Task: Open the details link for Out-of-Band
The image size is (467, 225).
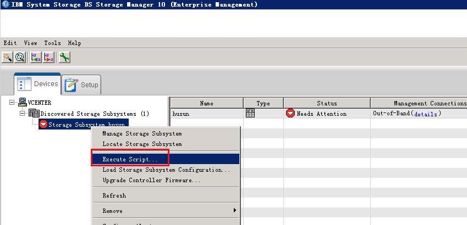Action: click(426, 114)
